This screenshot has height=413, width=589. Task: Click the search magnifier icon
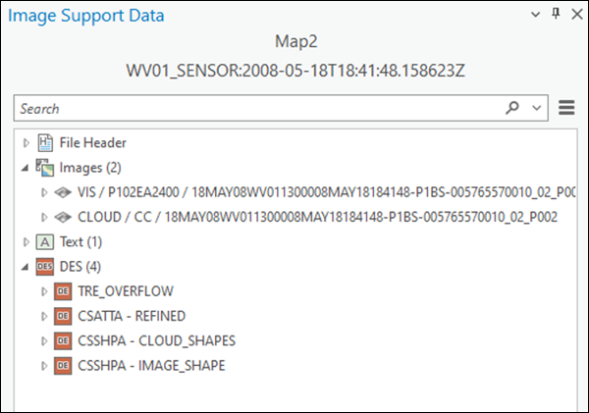point(511,108)
